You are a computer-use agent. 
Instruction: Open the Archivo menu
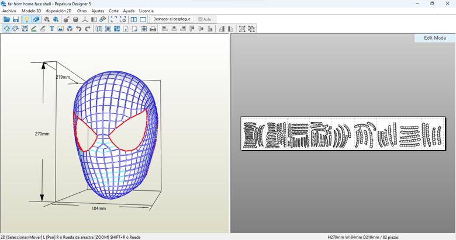pos(9,11)
